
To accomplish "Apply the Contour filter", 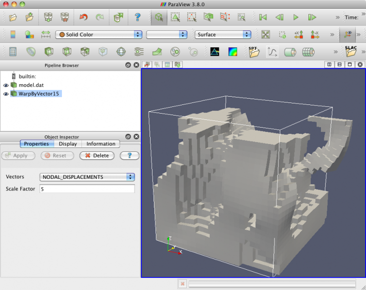I will click(31, 52).
